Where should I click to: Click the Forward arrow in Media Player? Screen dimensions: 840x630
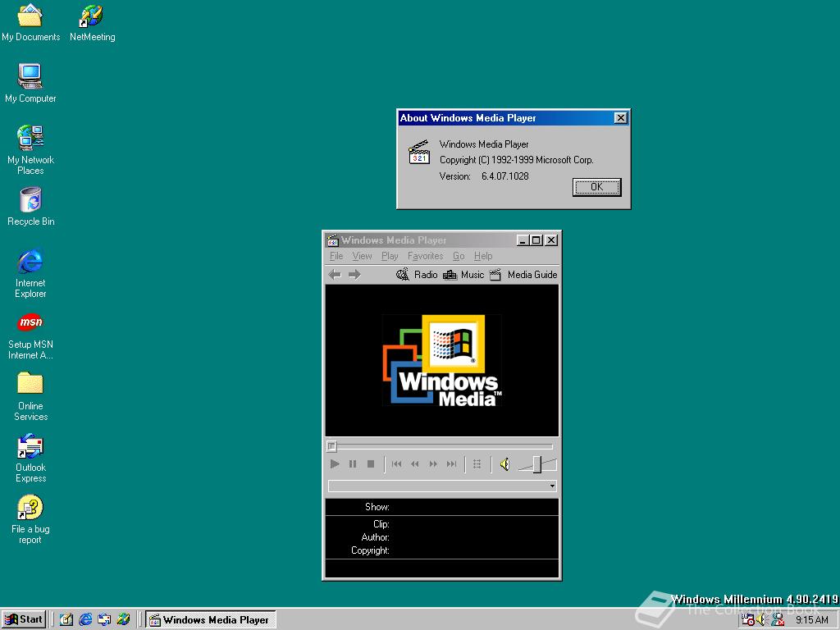click(x=354, y=275)
